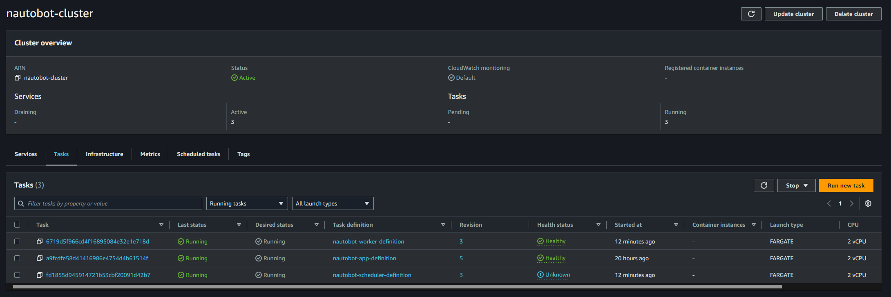Click '20 hours ago' started time
Screen dimensions: 891x297
point(632,258)
